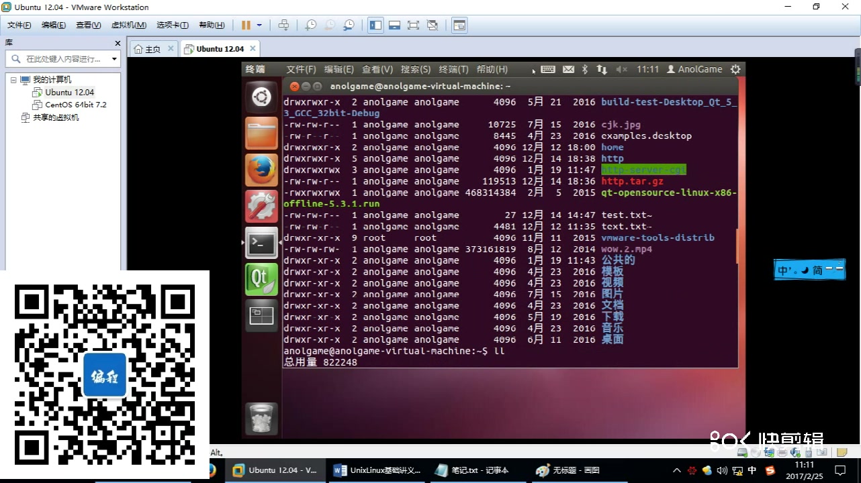
Task: Open the workspace switcher launcher icon
Action: pyautogui.click(x=261, y=315)
